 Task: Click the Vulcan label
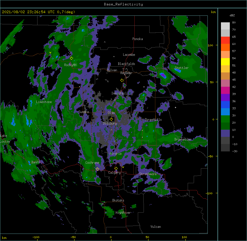tap(156, 227)
